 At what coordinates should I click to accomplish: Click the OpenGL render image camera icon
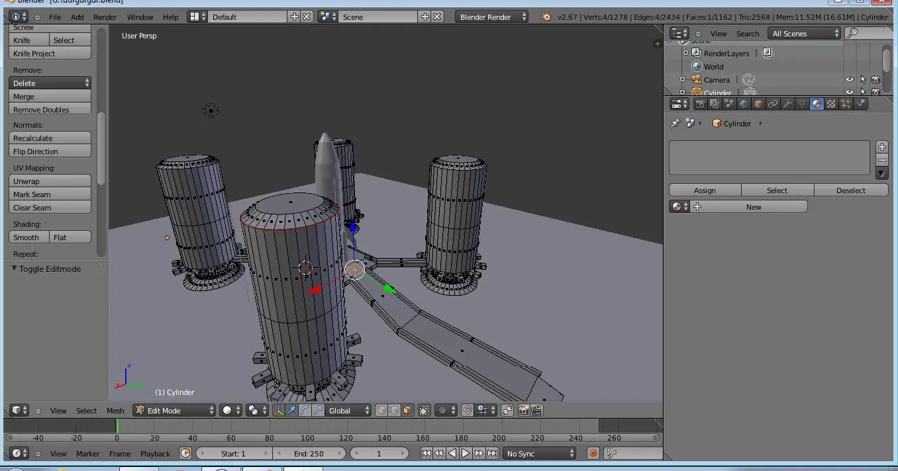[x=523, y=411]
